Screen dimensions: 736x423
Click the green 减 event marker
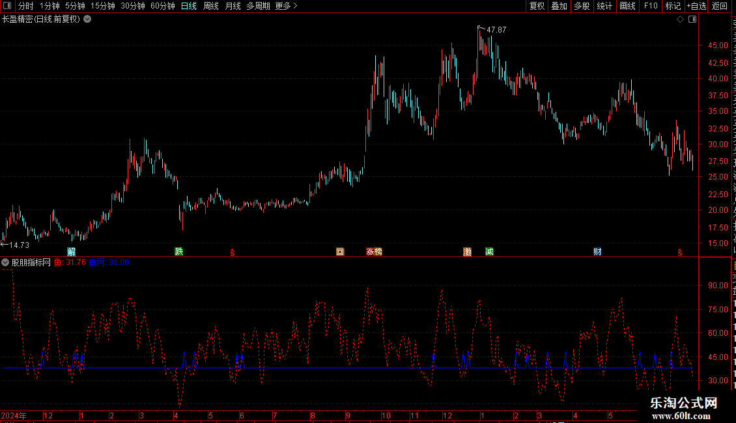pos(489,252)
